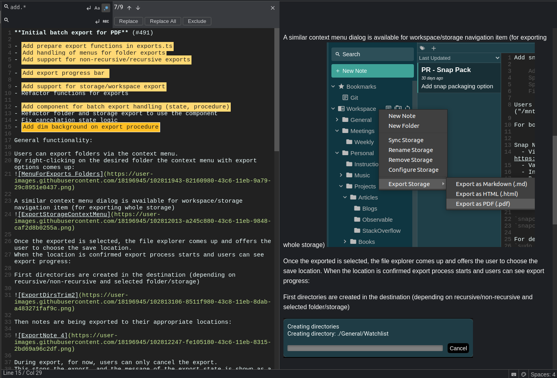Select the Observable folder icon
This screenshot has width=557, height=378.
[357, 219]
